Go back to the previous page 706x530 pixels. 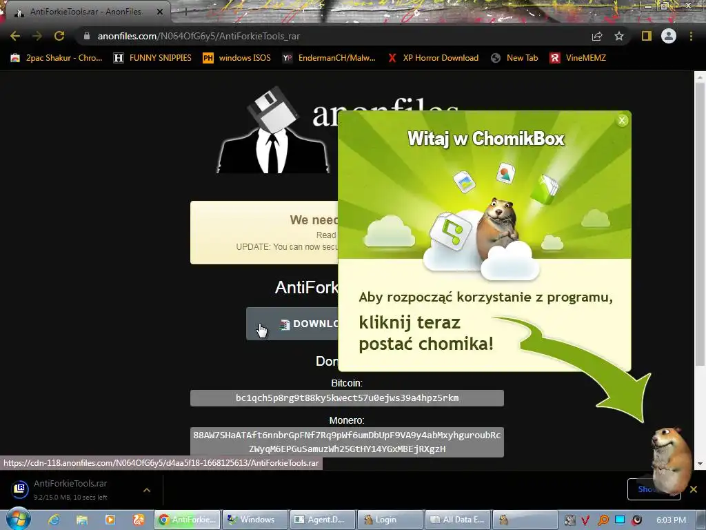pyautogui.click(x=15, y=36)
